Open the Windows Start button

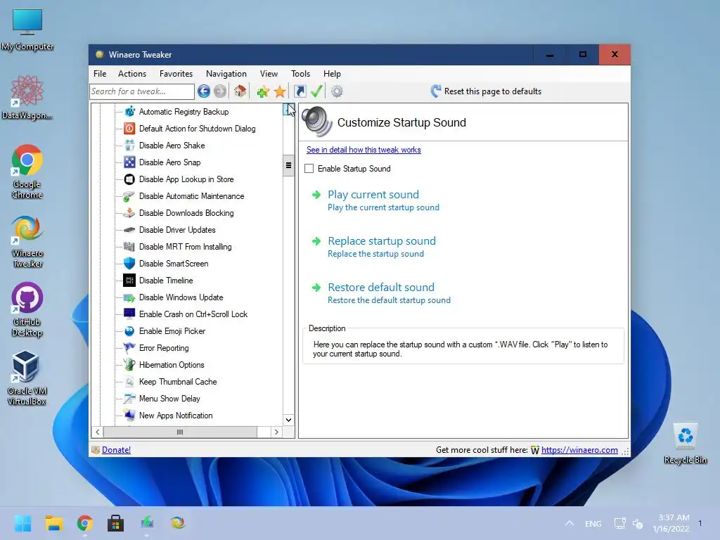(x=22, y=523)
